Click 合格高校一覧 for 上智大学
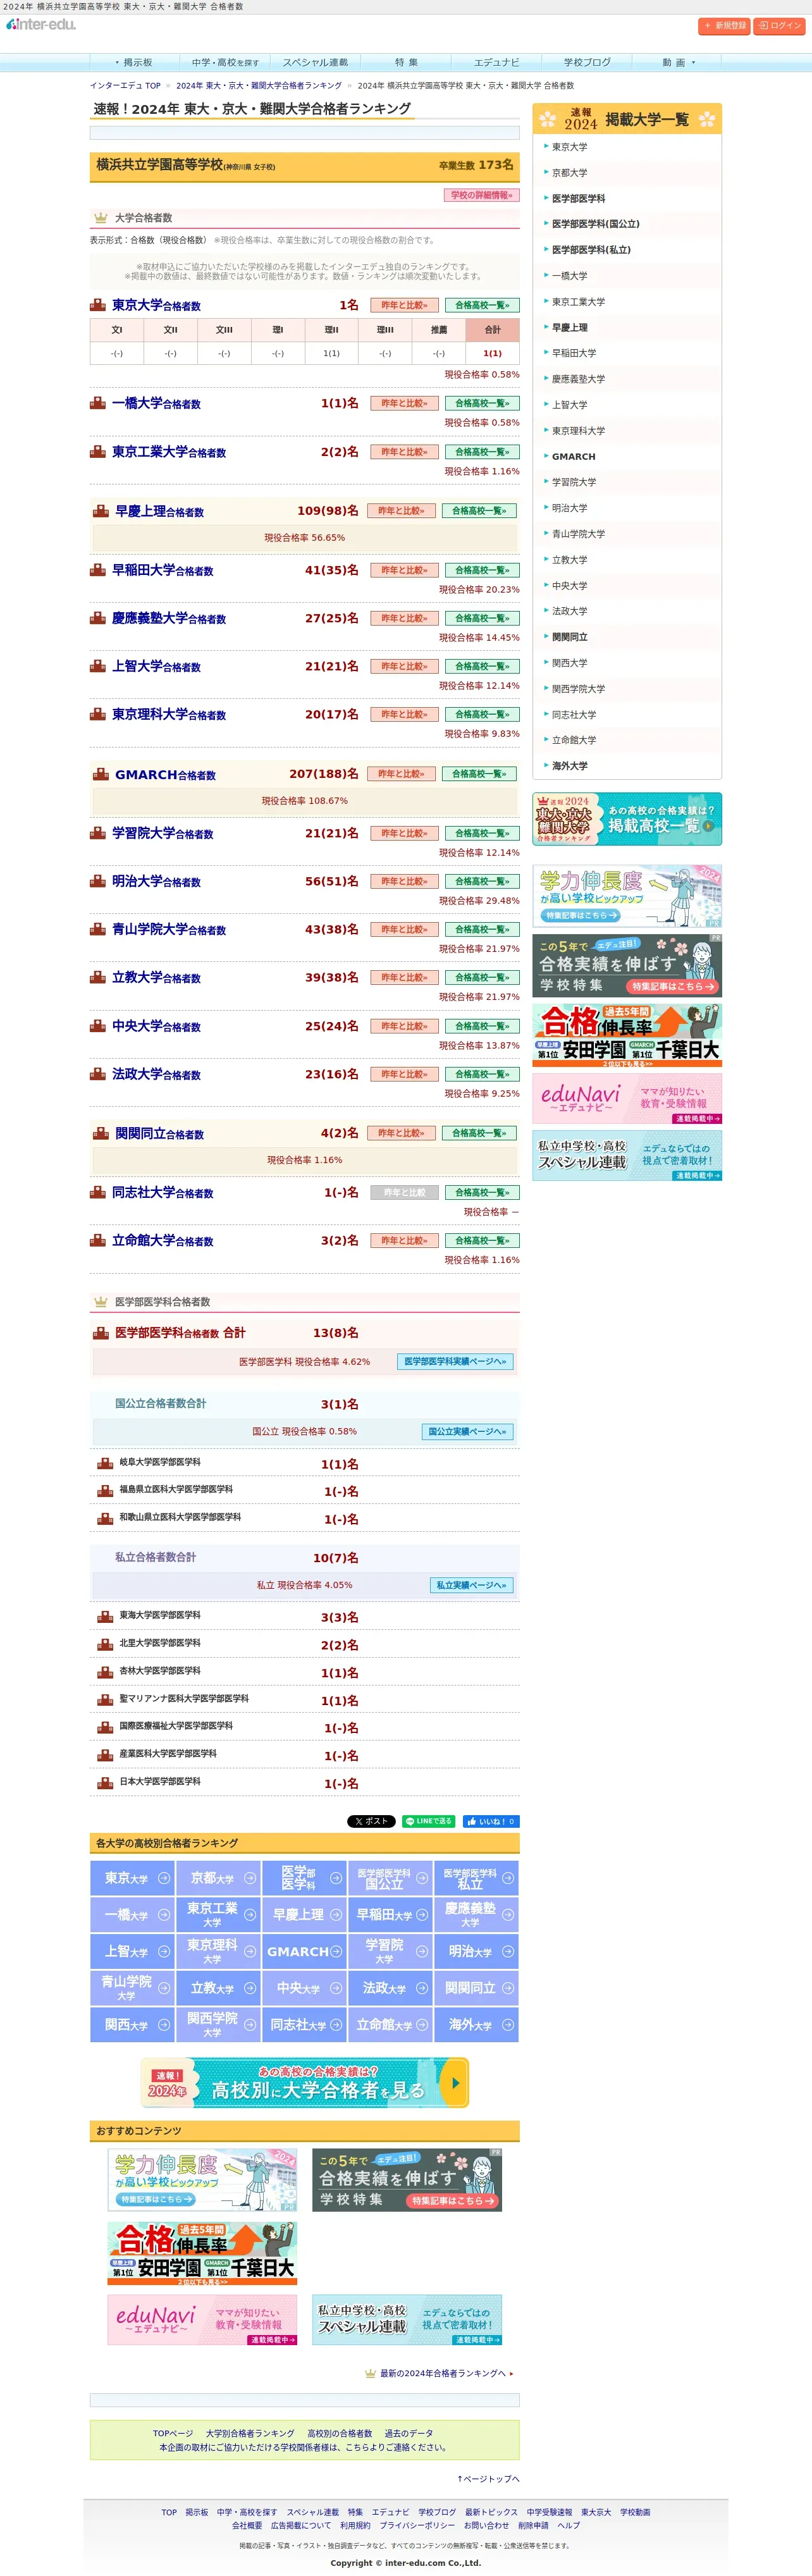812x2576 pixels. (482, 666)
